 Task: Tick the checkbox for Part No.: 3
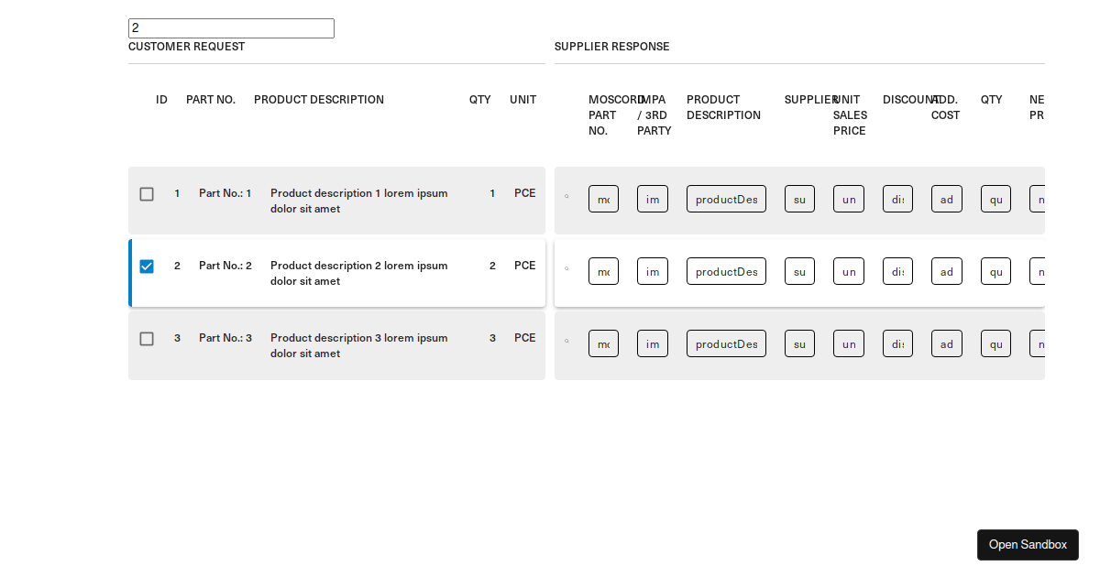(147, 339)
